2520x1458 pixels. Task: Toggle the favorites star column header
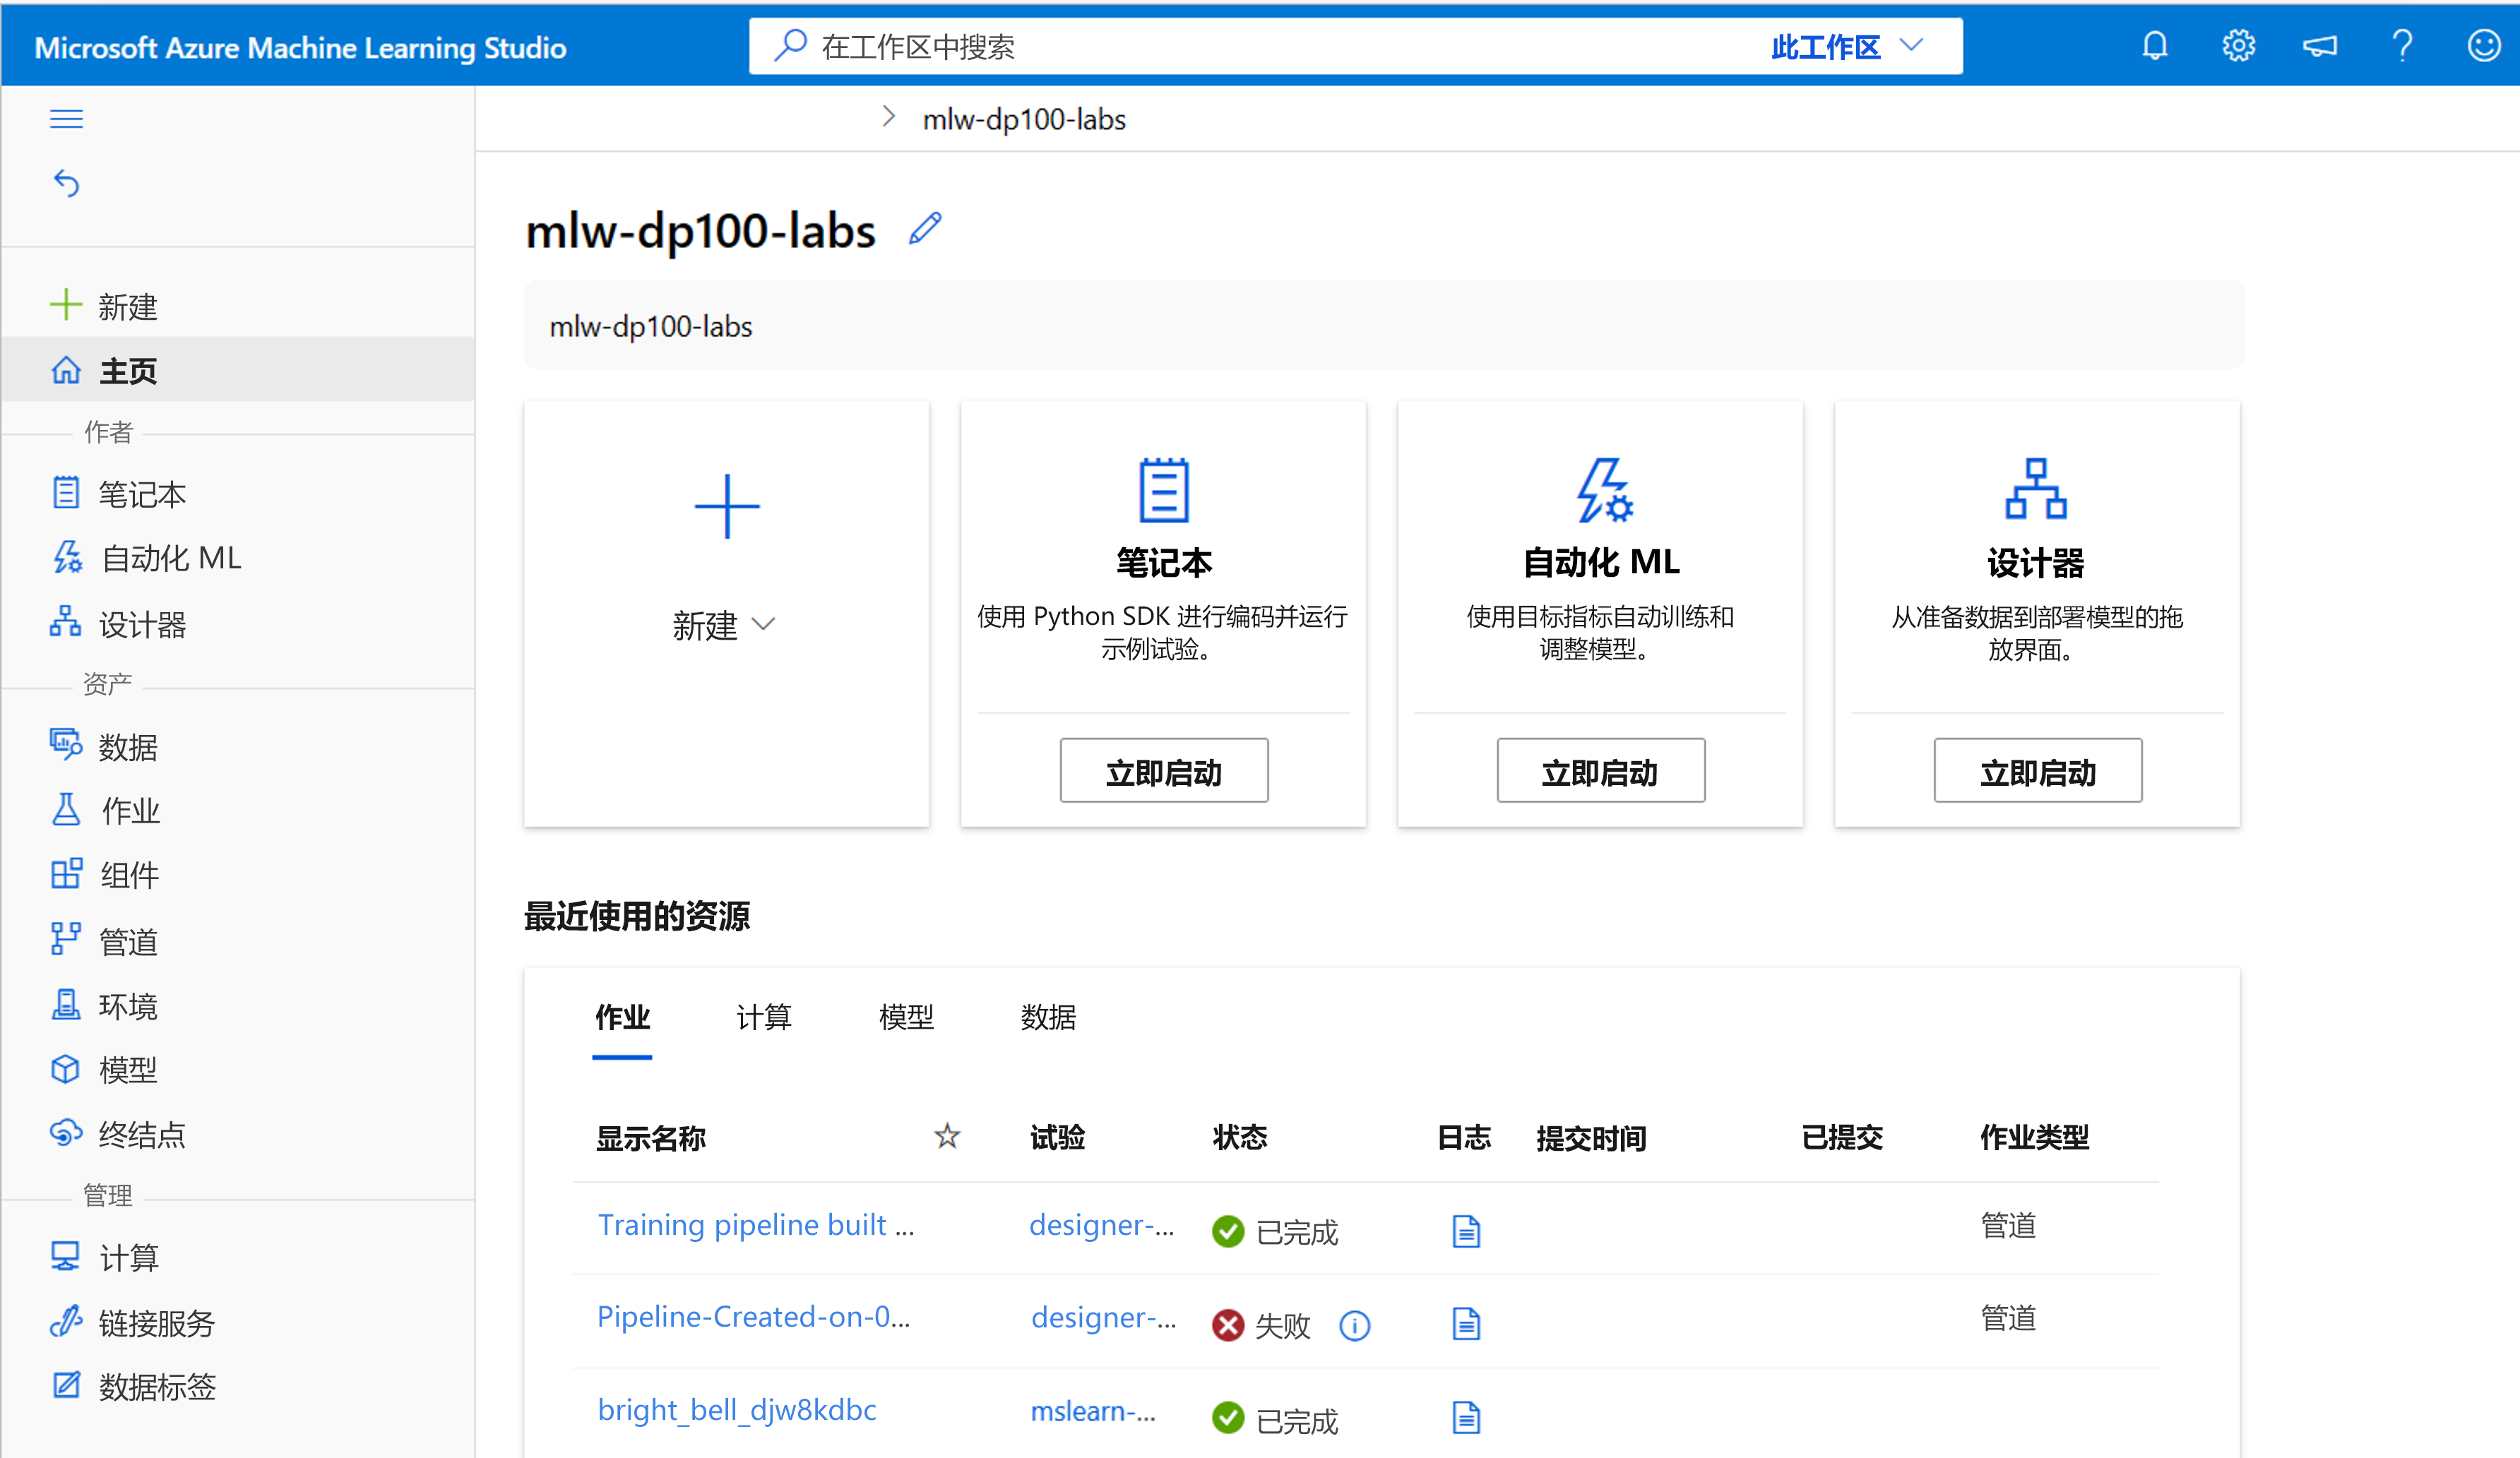pos(946,1137)
